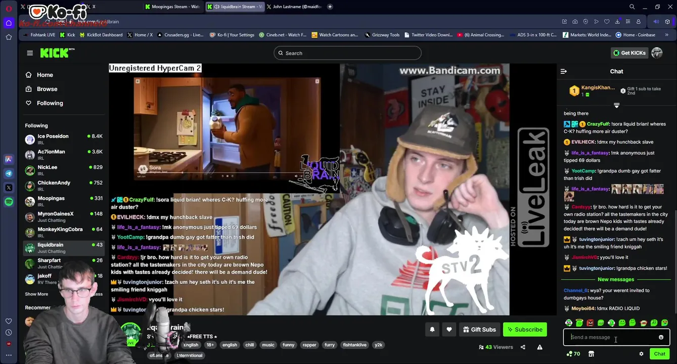Screen dimensions: 677x364
Task: Open MyronGainesX channel
Action: pyautogui.click(x=64, y=217)
